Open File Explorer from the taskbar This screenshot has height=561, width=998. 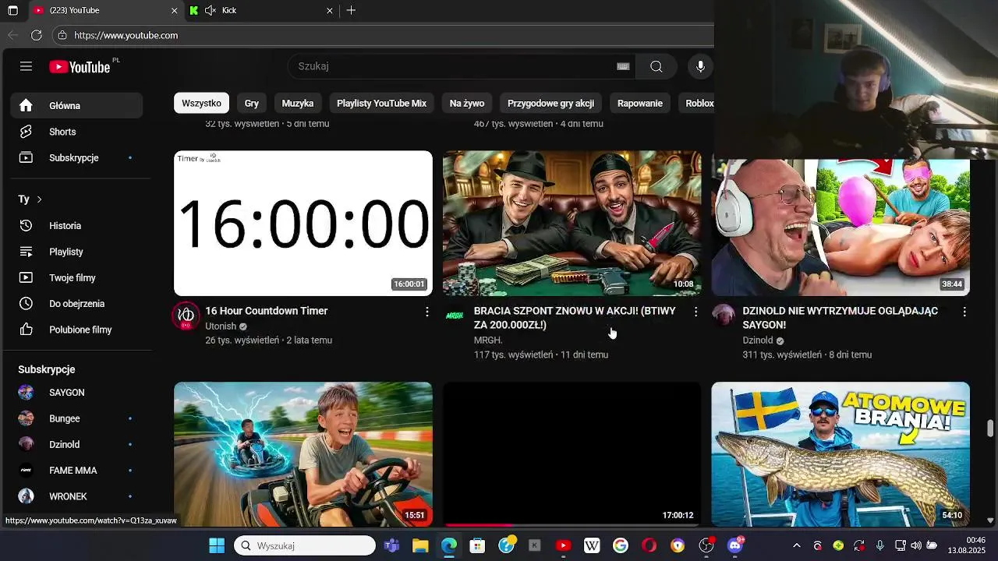(x=420, y=545)
